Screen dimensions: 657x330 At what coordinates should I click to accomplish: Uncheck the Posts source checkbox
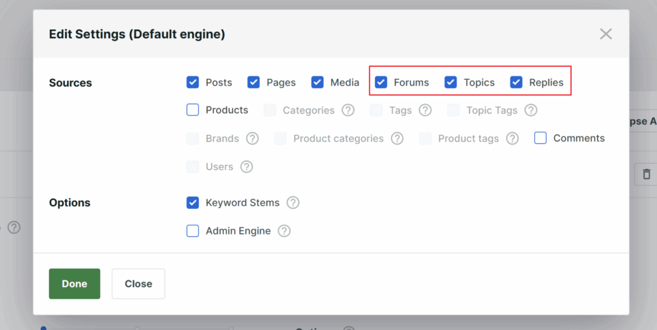(193, 82)
